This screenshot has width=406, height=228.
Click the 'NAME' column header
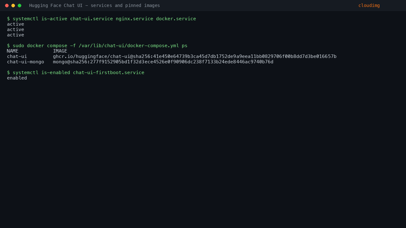pos(13,51)
